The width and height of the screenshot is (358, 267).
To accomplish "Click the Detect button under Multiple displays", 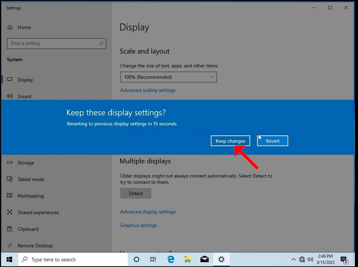I will (x=135, y=193).
